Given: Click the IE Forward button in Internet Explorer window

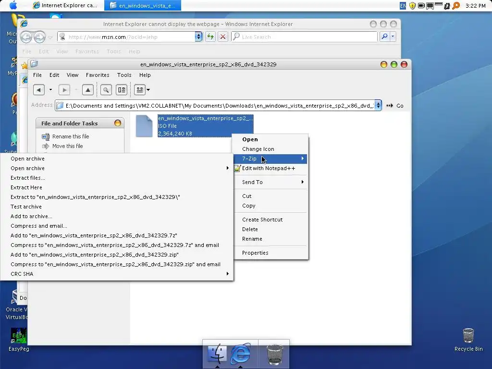Looking at the screenshot, I should click(x=39, y=37).
